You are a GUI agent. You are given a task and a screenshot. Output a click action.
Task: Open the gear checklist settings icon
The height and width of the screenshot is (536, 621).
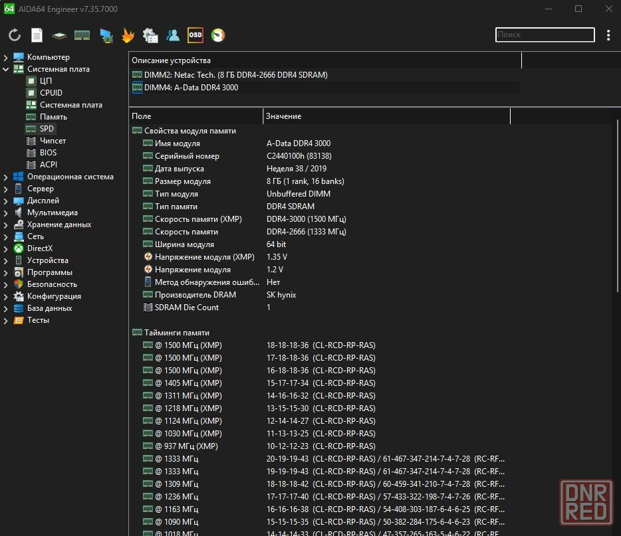point(150,35)
